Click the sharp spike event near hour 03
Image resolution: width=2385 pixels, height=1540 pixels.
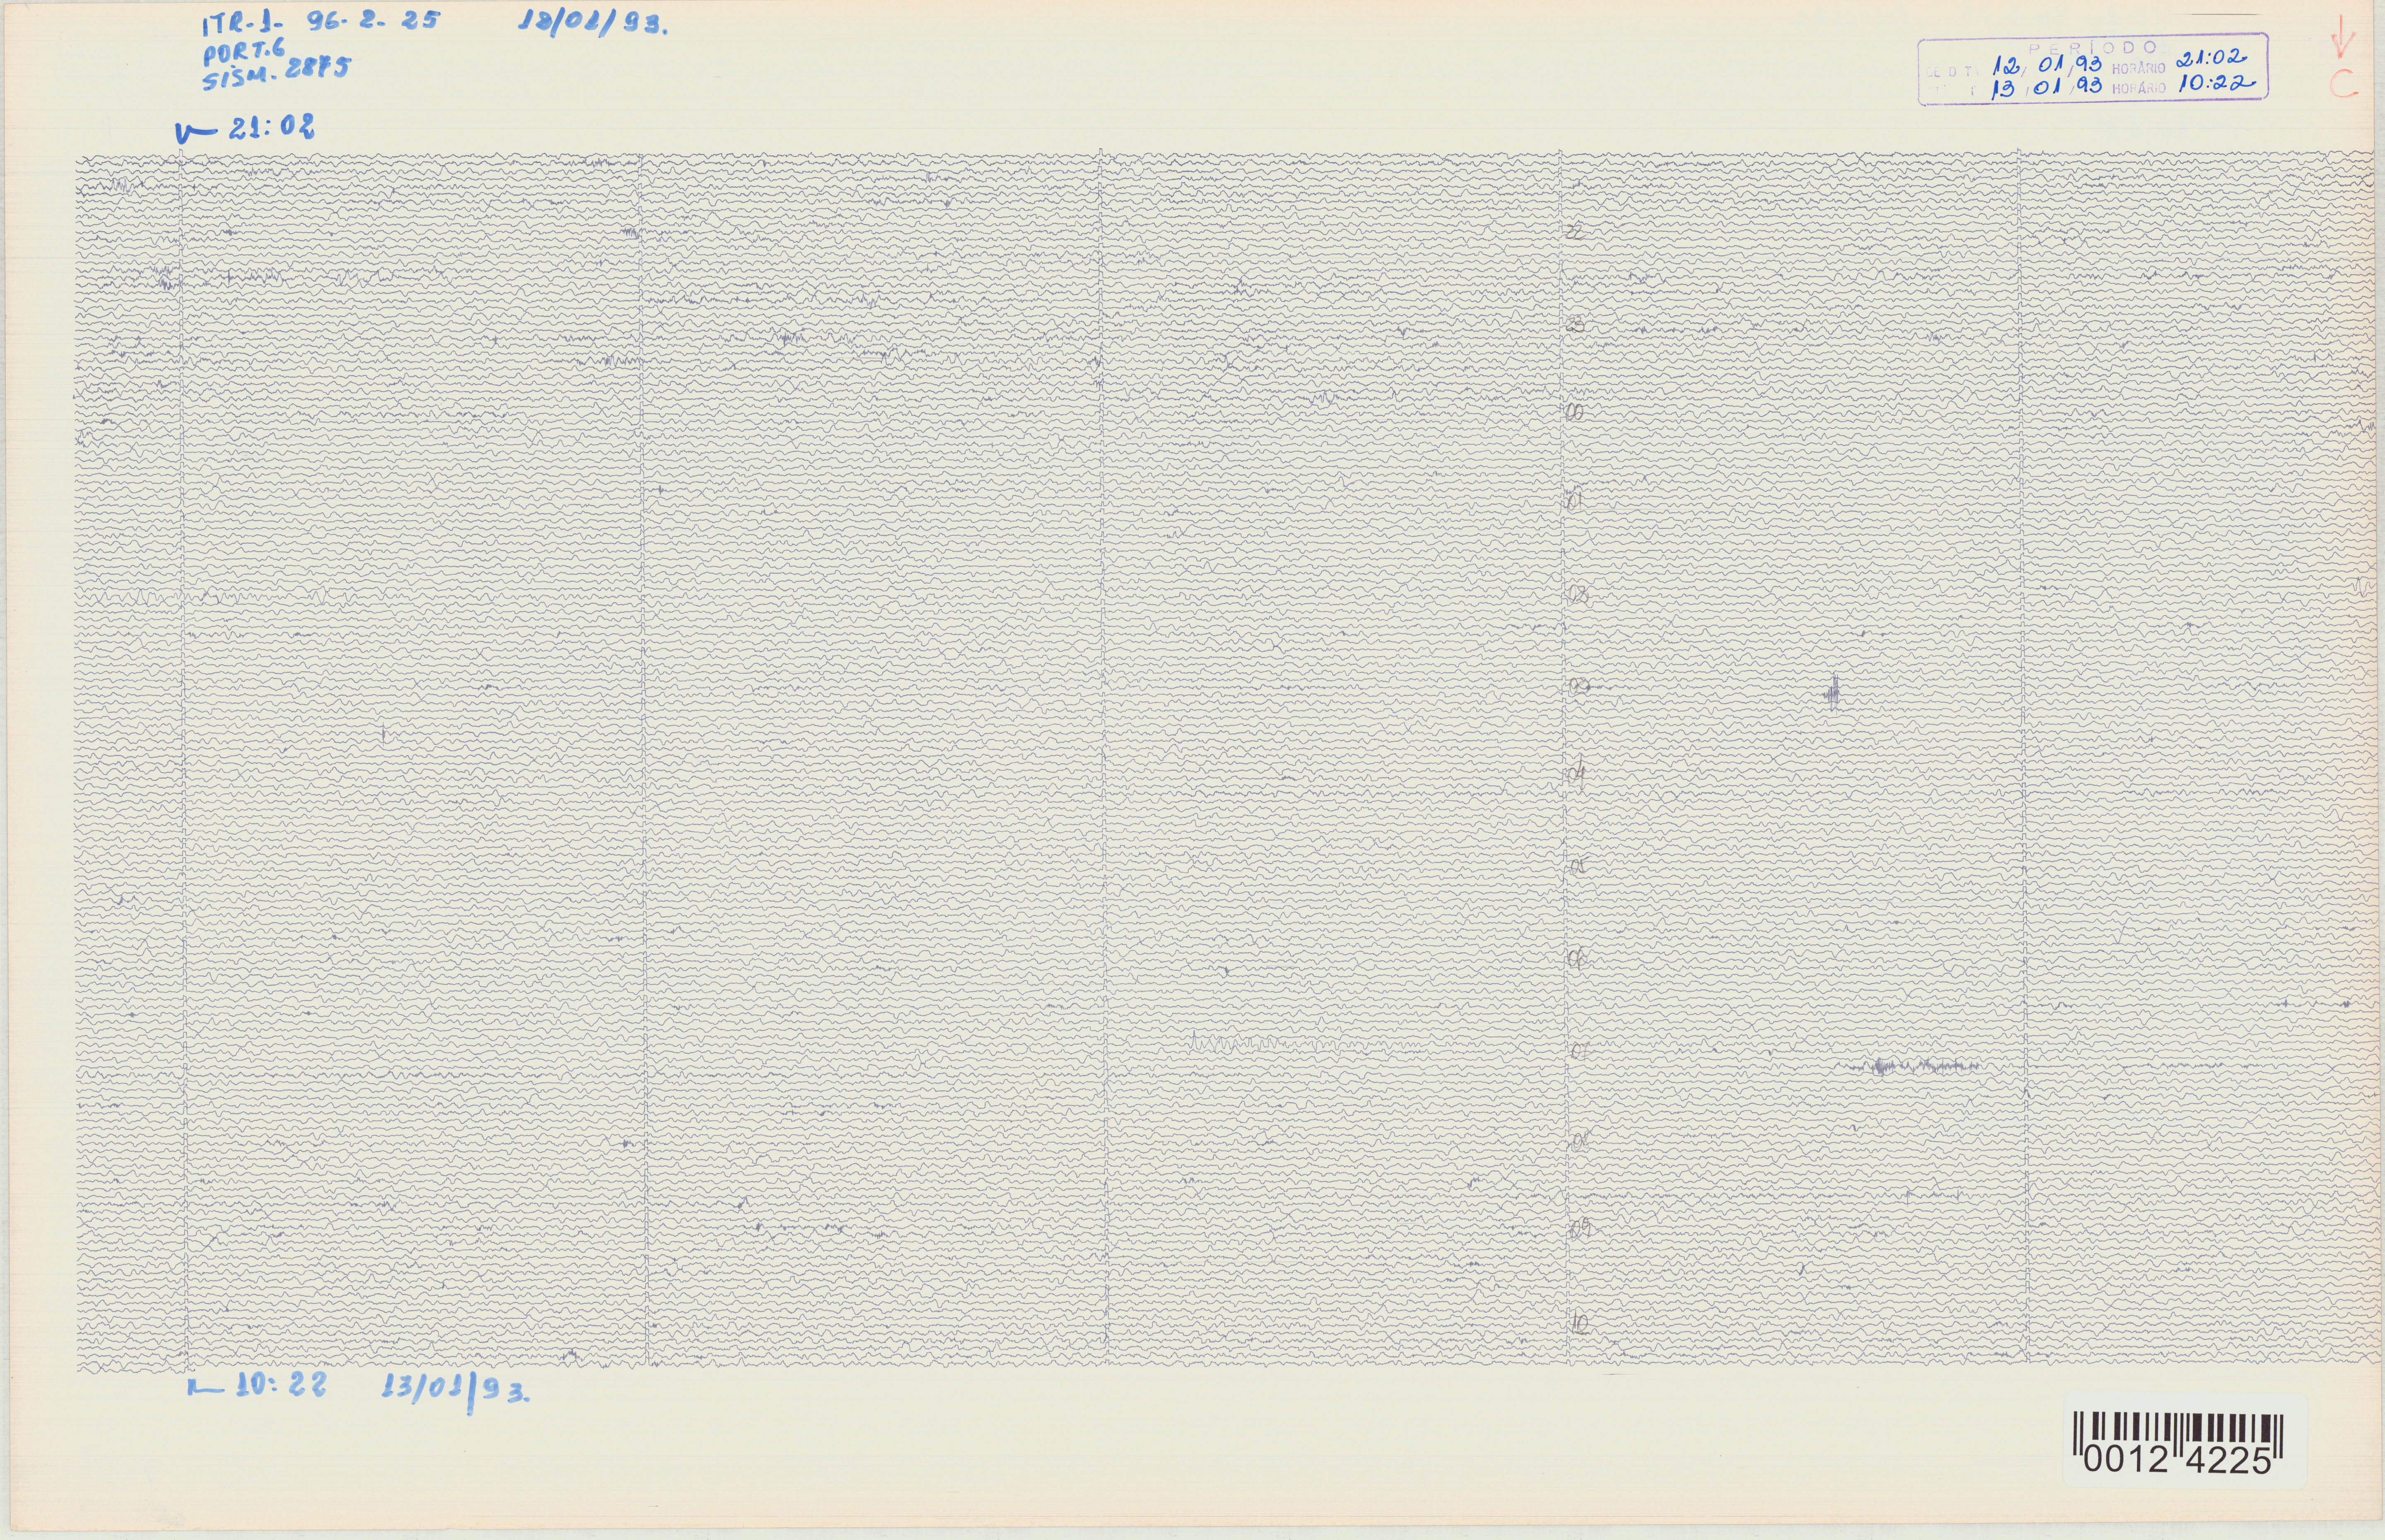pyautogui.click(x=1833, y=692)
